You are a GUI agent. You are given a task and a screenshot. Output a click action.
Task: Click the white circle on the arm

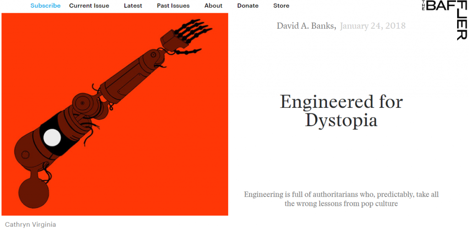(52, 138)
